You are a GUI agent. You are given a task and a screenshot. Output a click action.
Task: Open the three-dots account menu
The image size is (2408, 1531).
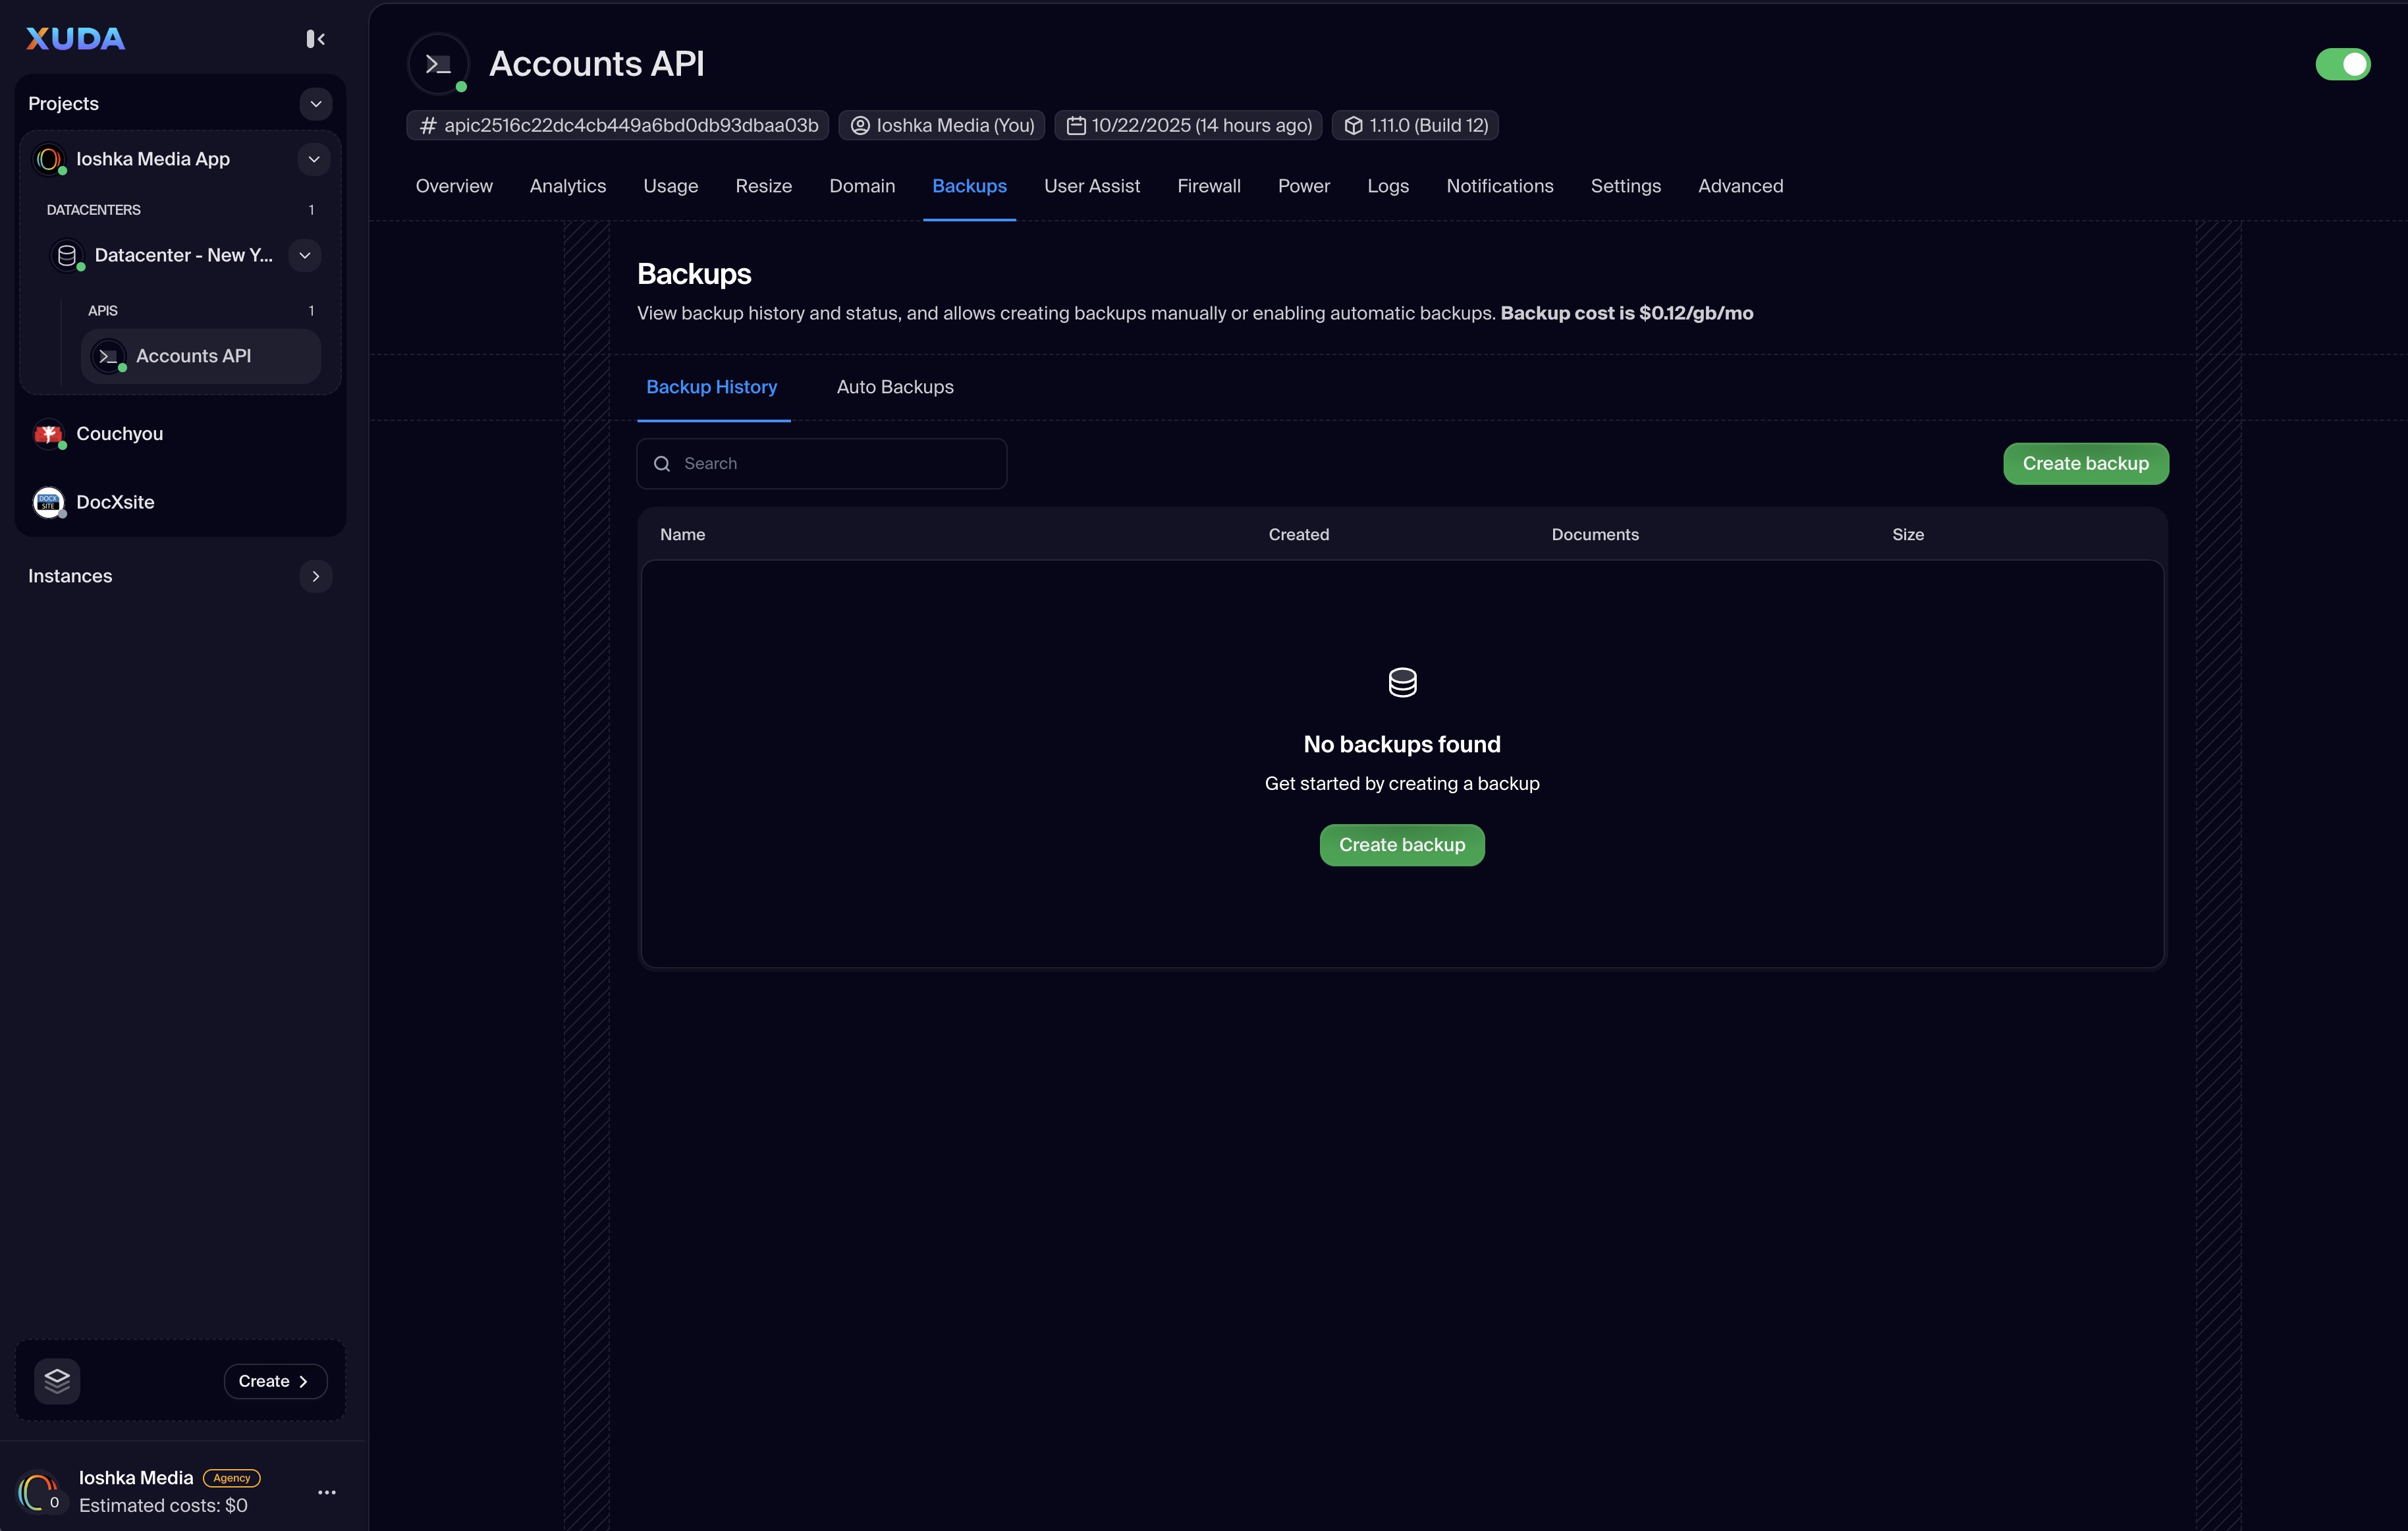[x=327, y=1492]
